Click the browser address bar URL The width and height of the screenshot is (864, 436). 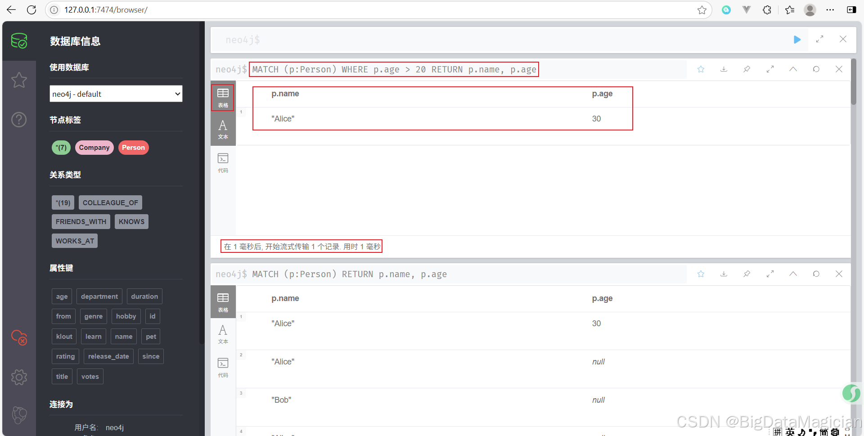coord(106,10)
